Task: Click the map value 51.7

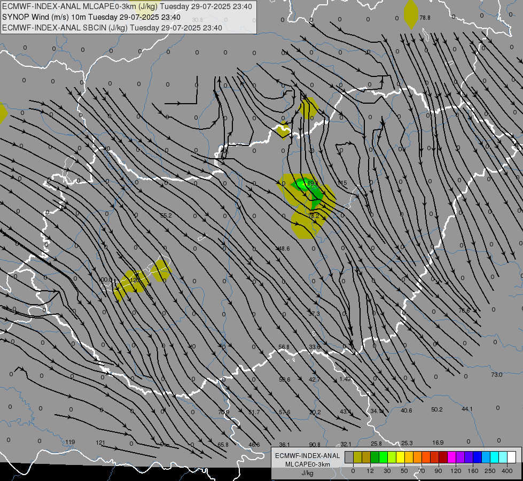Action: (x=254, y=412)
